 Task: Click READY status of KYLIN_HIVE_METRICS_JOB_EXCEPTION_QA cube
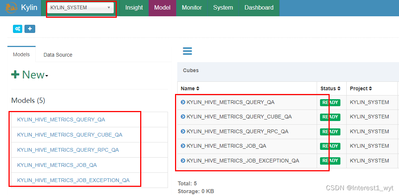click(330, 161)
